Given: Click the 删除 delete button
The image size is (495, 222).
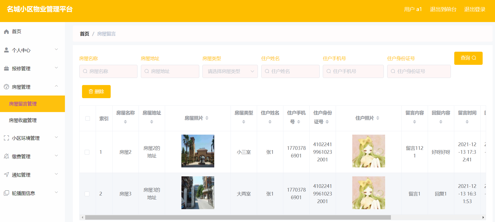Looking at the screenshot, I should point(96,92).
